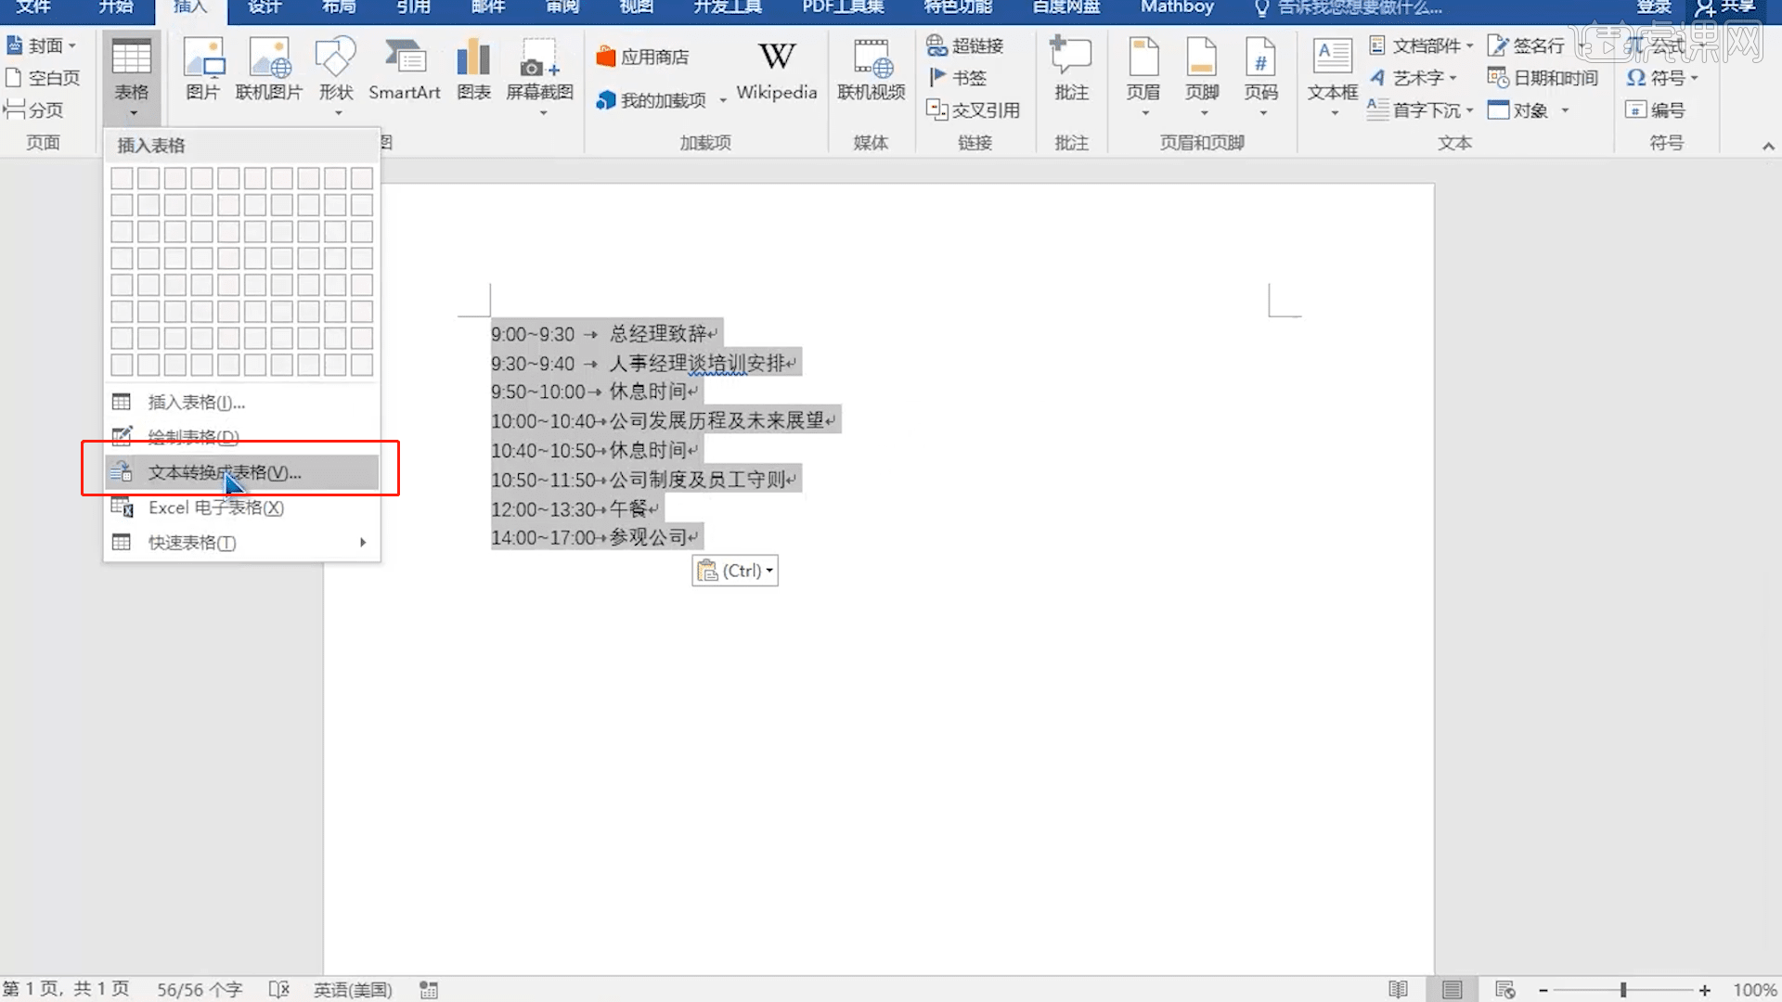Viewport: 1782px width, 1002px height.
Task: Insert 日期和时间 date and time
Action: tap(1543, 78)
